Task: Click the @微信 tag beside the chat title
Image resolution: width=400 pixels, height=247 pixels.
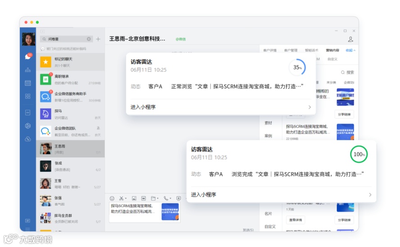Action: 181,39
